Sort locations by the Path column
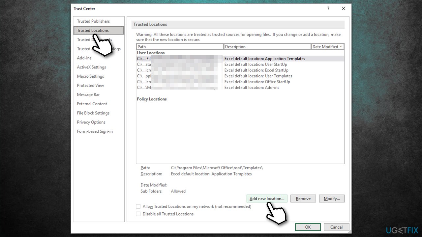The width and height of the screenshot is (422, 237). (x=180, y=46)
